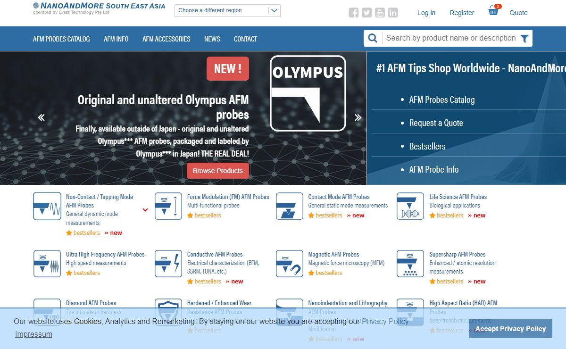This screenshot has width=566, height=349.
Task: Open Force Modulation (FM) AFM Probes
Action: pyautogui.click(x=228, y=197)
